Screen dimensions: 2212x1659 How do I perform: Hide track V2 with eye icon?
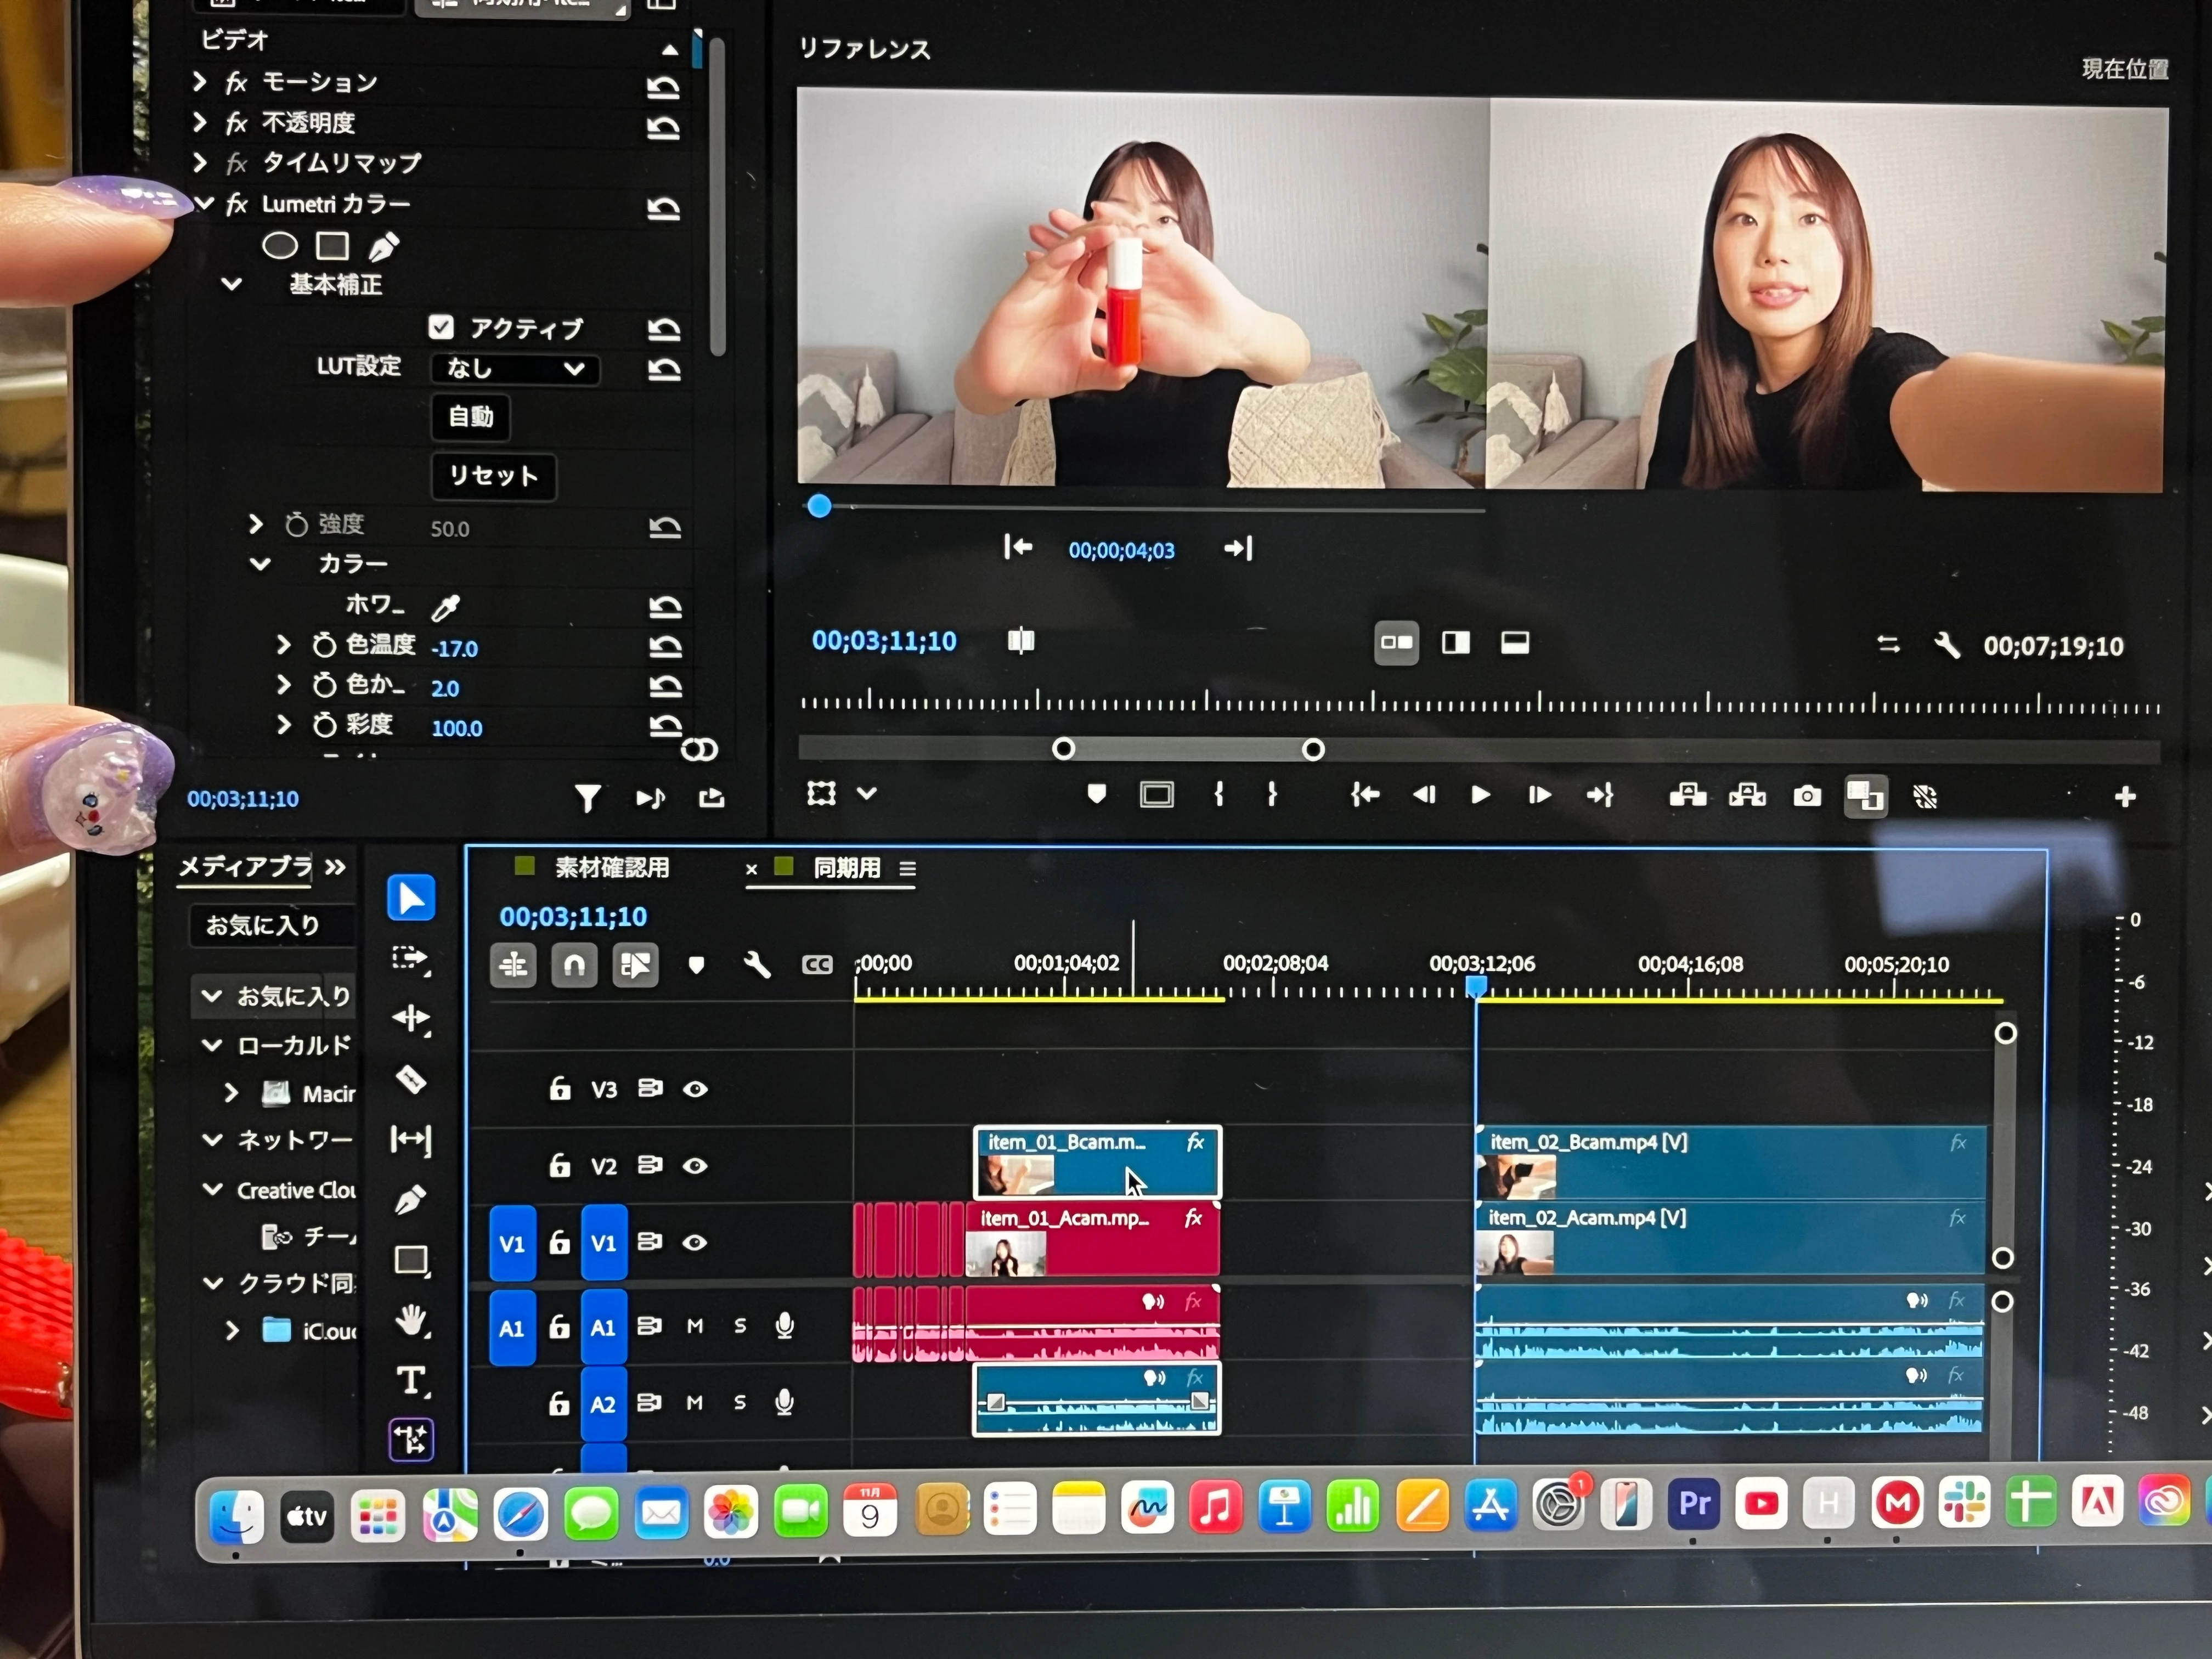point(695,1166)
